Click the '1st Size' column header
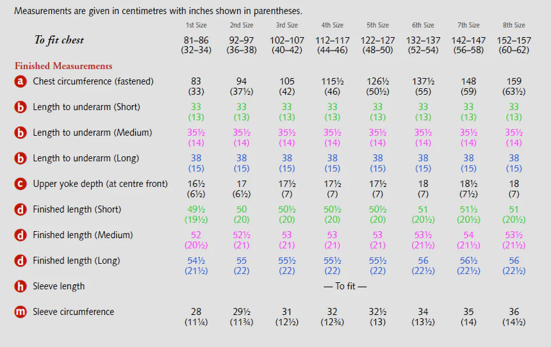Viewport: 551px width, 347px height. point(196,26)
